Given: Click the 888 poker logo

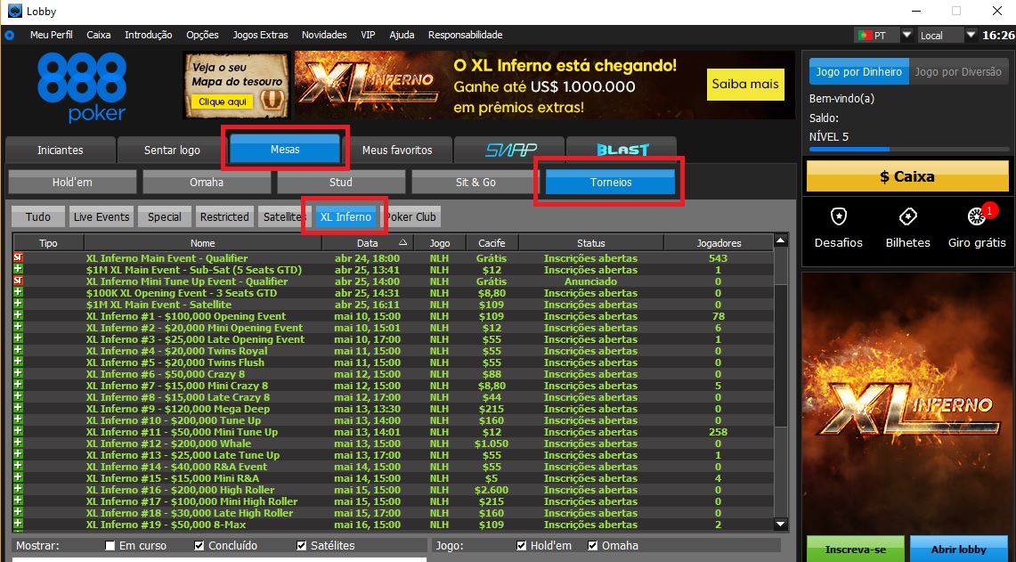Looking at the screenshot, I should 82,87.
